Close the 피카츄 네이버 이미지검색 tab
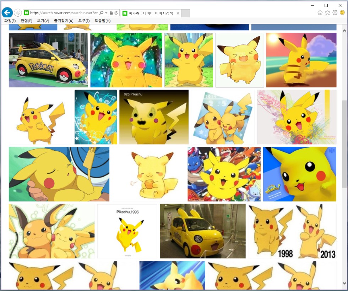Image resolution: width=348 pixels, height=291 pixels. pos(178,14)
